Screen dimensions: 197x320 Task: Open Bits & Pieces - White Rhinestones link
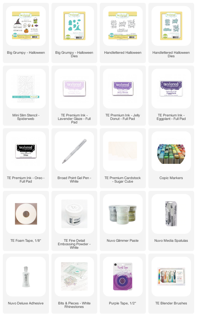[x=74, y=305]
